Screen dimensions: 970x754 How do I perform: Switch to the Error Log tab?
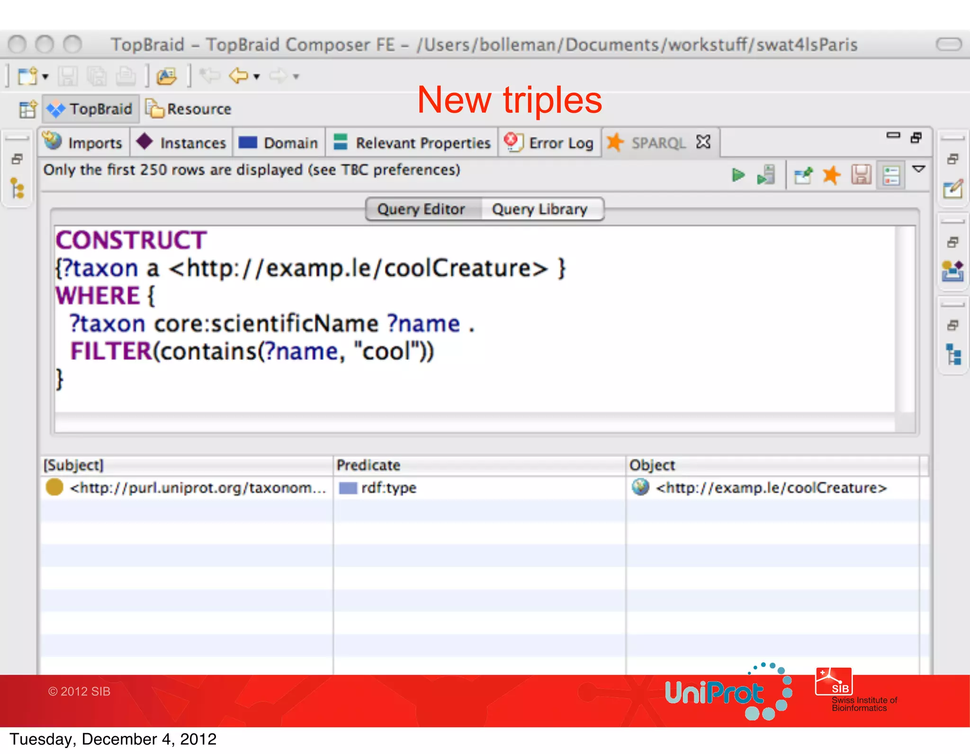click(x=549, y=142)
